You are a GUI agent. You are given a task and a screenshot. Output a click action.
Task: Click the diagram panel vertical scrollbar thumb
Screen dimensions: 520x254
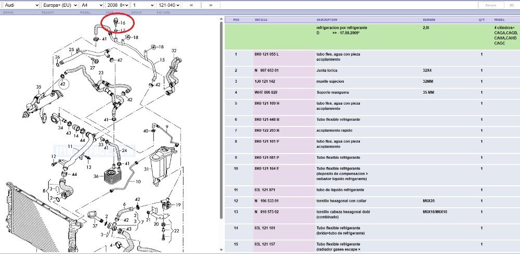point(221,120)
